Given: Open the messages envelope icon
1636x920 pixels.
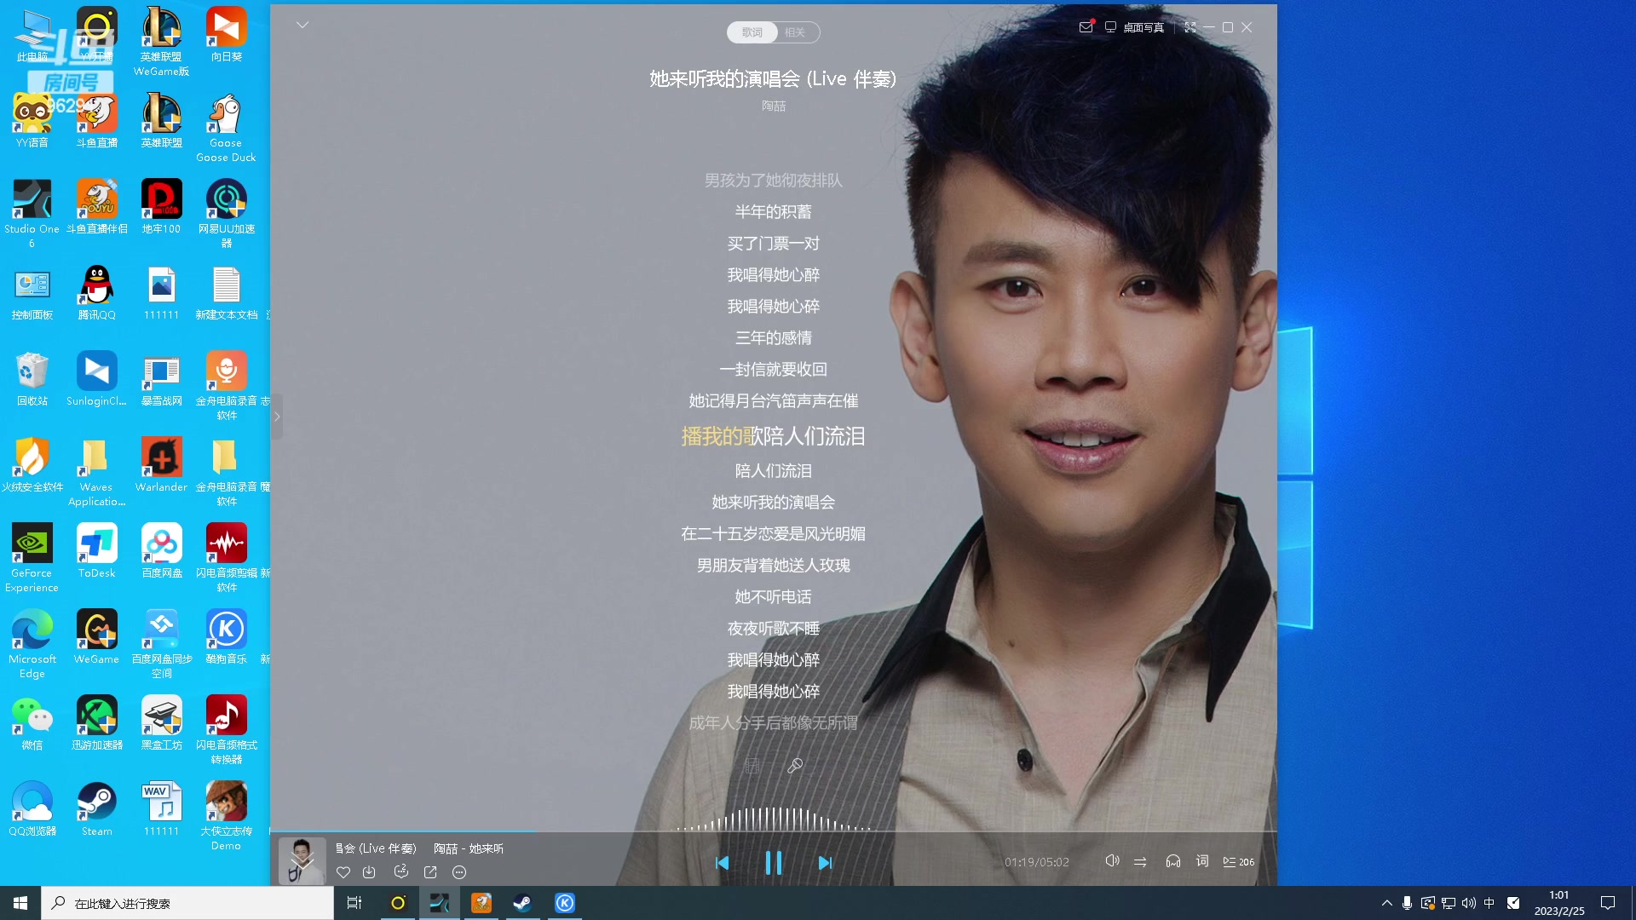Looking at the screenshot, I should (1086, 27).
